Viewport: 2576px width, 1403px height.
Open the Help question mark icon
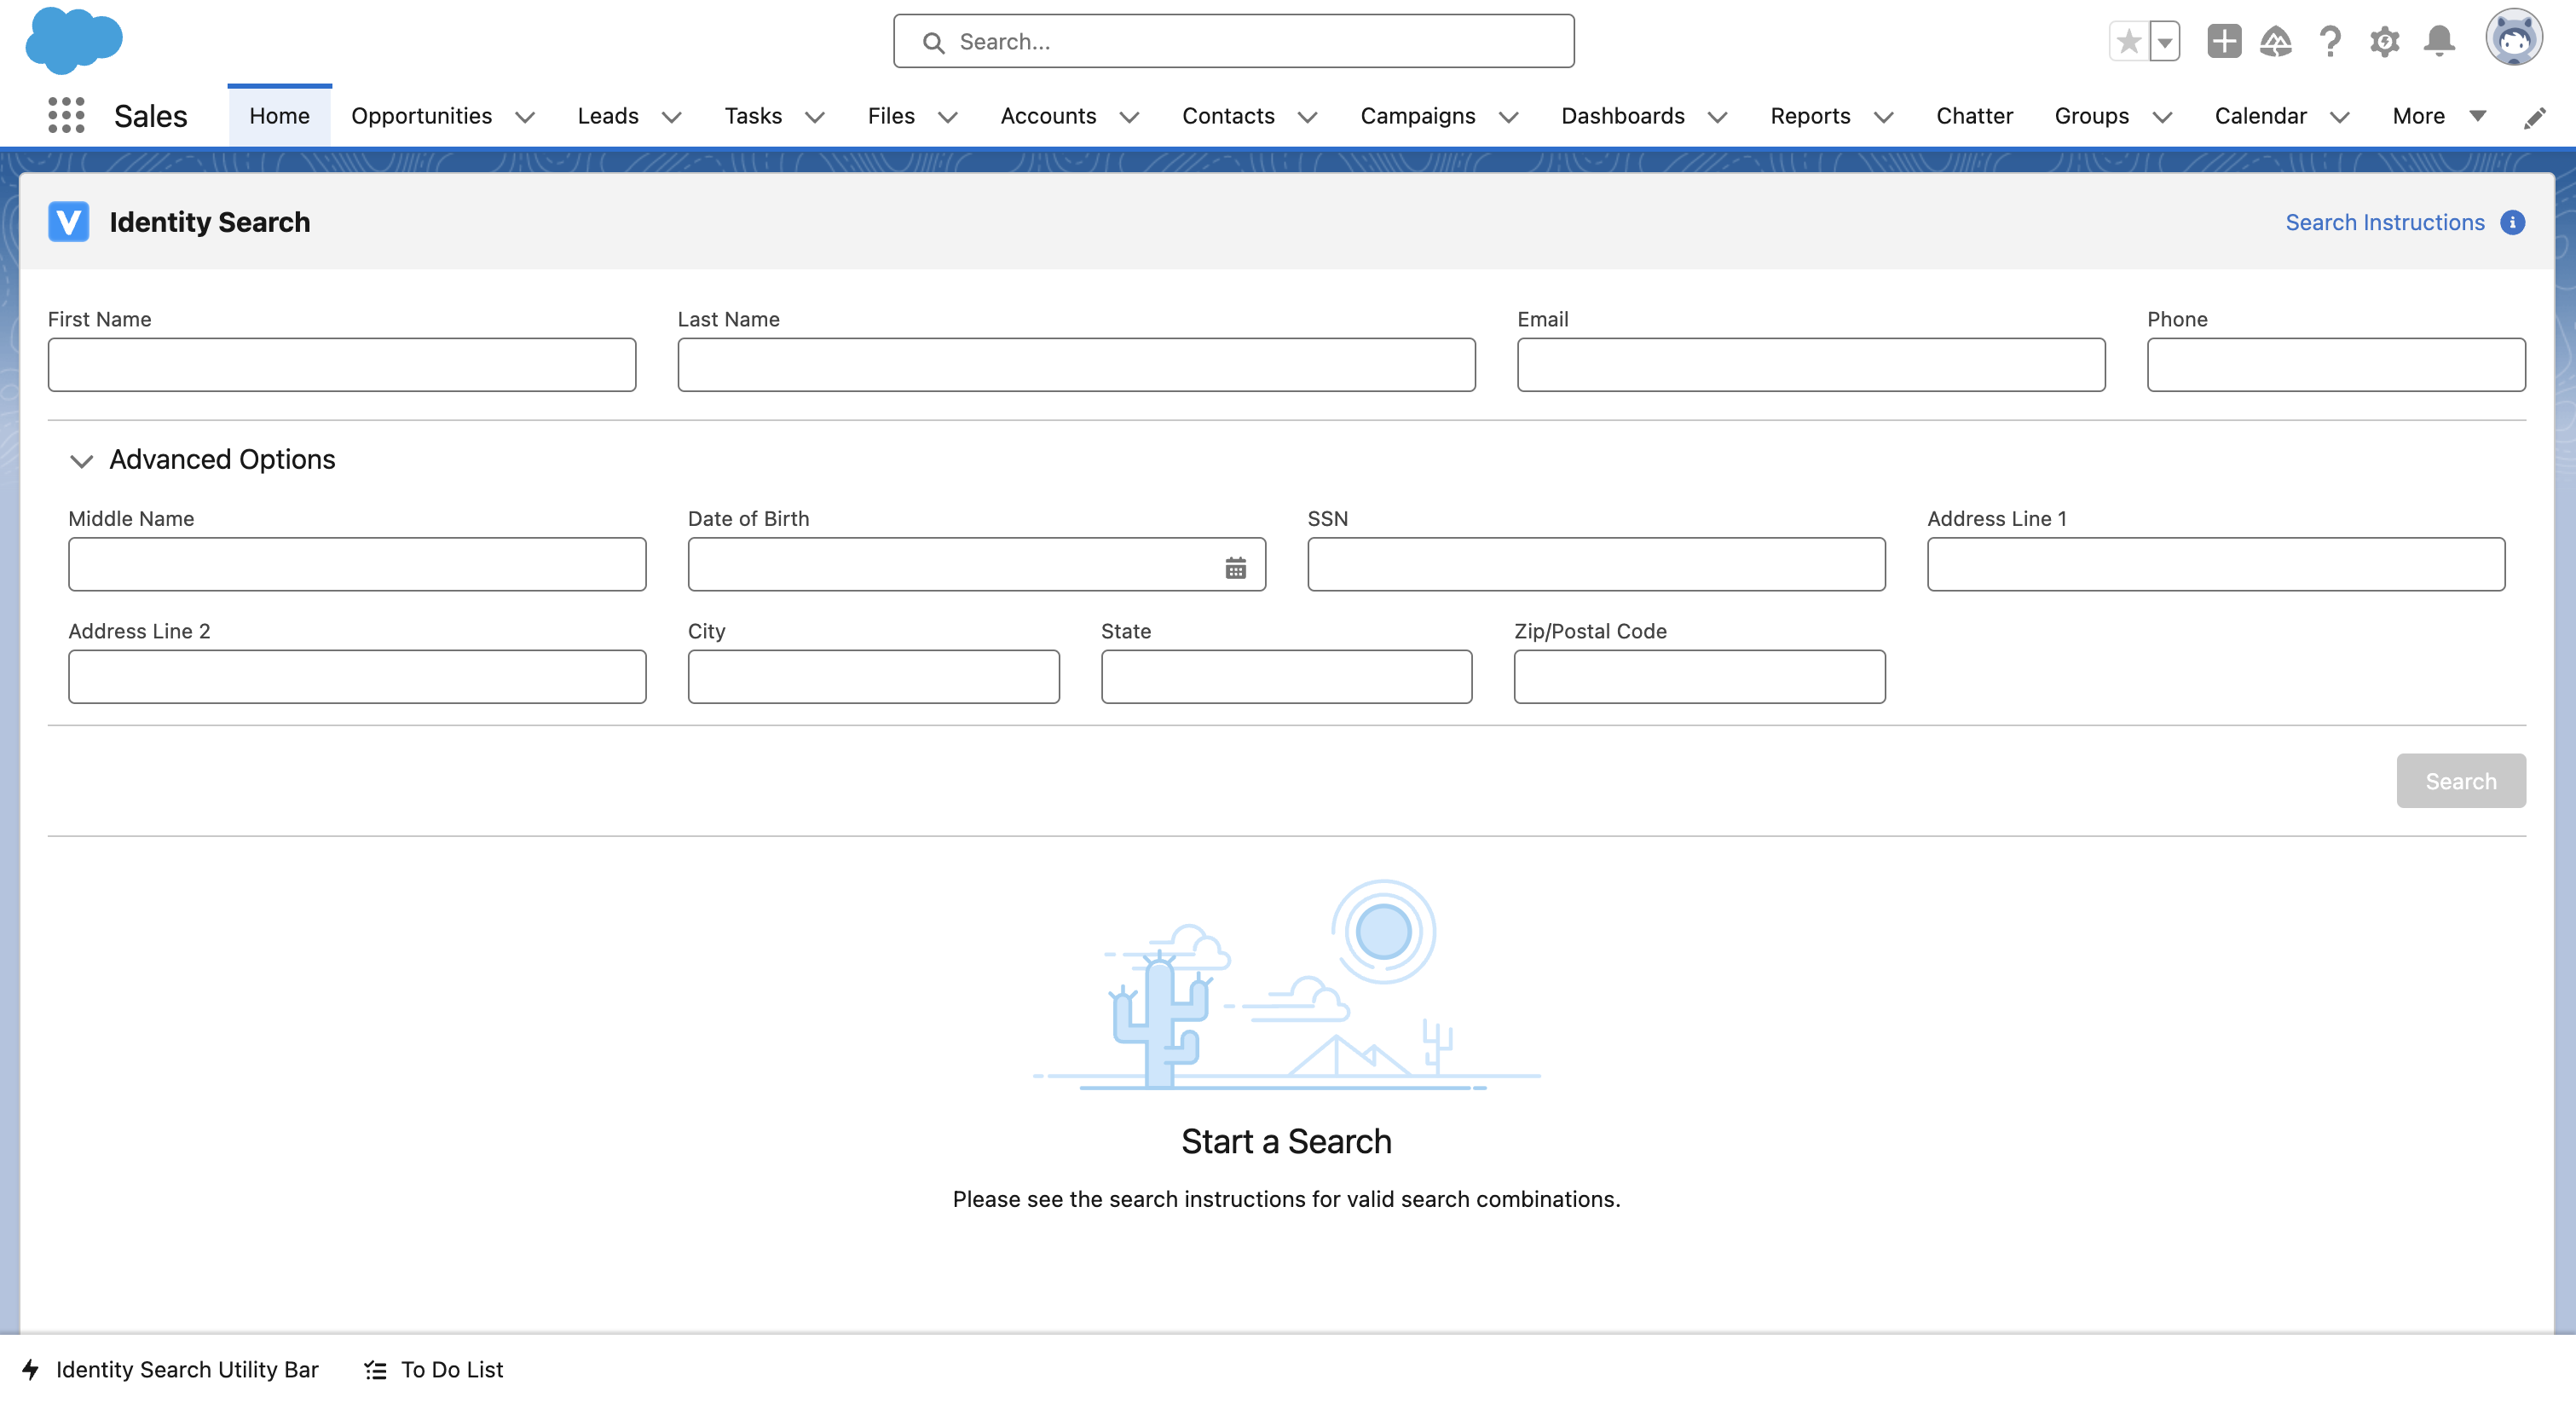2330,42
